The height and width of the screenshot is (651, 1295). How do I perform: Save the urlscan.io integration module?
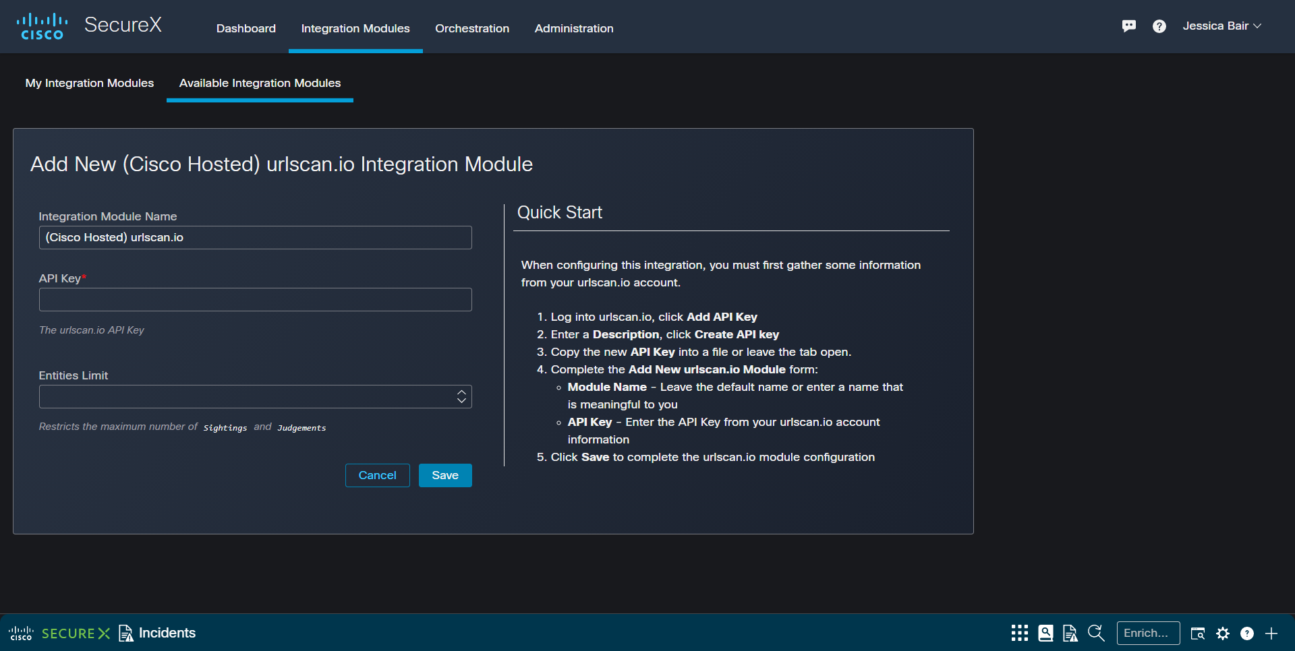(444, 475)
